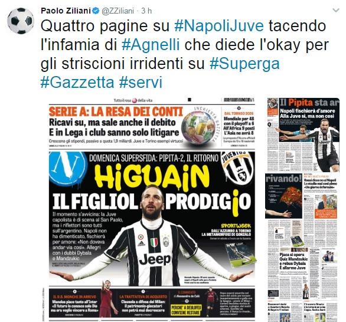The image size is (346, 322).
Task: Click the euro banknote globe graphic
Action: (199, 126)
